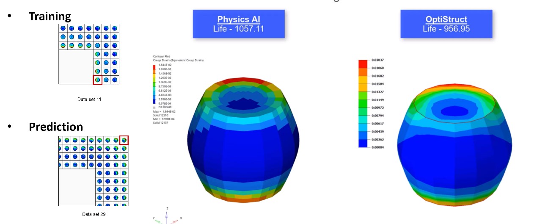Image resolution: width=537 pixels, height=224 pixels.
Task: Click the Data set 11 caption
Action: tap(89, 99)
